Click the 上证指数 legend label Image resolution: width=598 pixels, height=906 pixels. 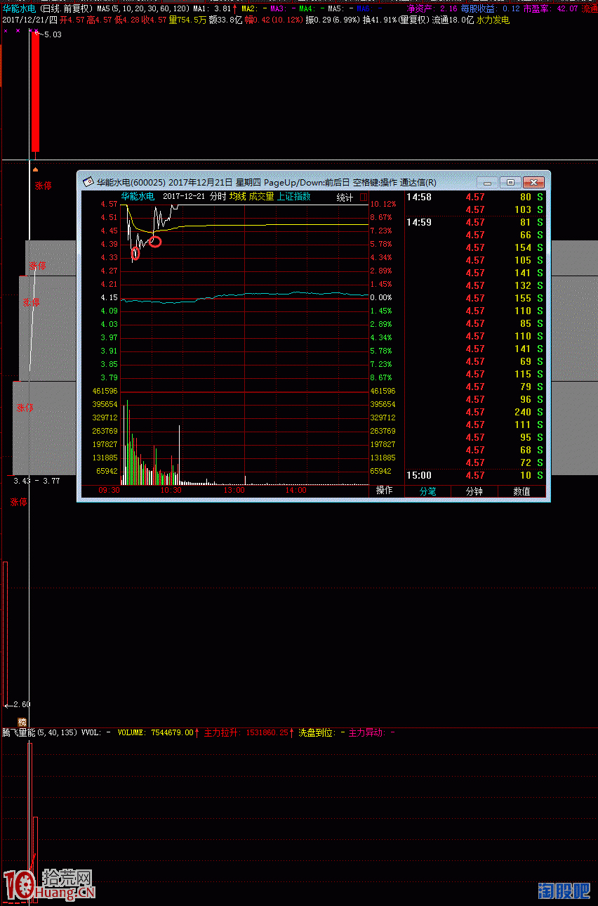tap(294, 197)
